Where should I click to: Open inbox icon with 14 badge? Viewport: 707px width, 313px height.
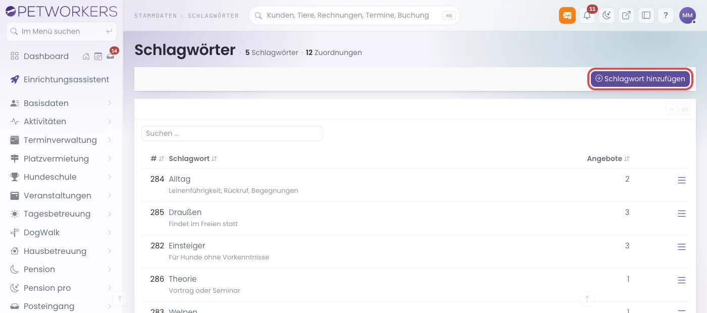coord(111,57)
